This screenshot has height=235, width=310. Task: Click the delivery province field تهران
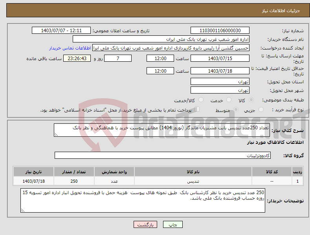(x=220, y=81)
